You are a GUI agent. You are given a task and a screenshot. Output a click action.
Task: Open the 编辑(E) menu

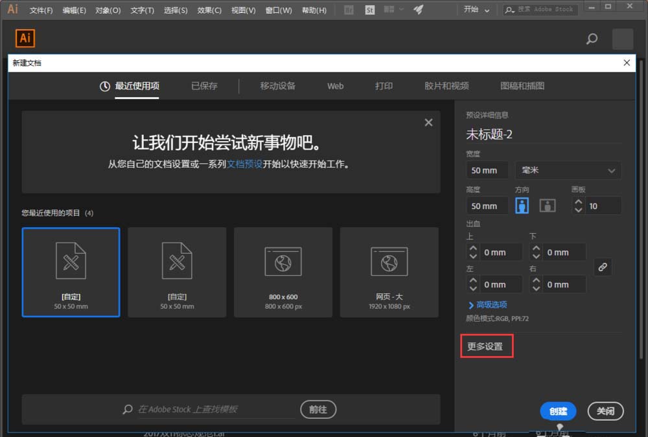click(75, 10)
